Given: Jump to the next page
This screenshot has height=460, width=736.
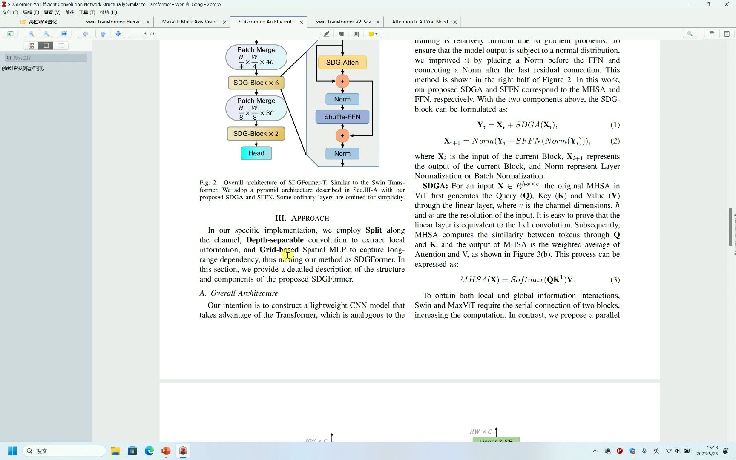Looking at the screenshot, I should pyautogui.click(x=118, y=34).
